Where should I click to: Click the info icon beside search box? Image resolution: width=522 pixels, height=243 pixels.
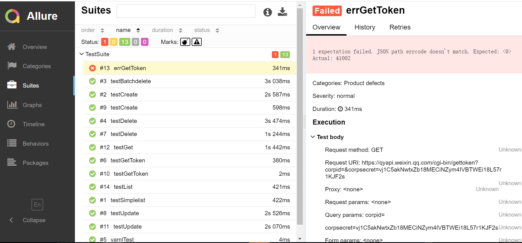point(267,12)
